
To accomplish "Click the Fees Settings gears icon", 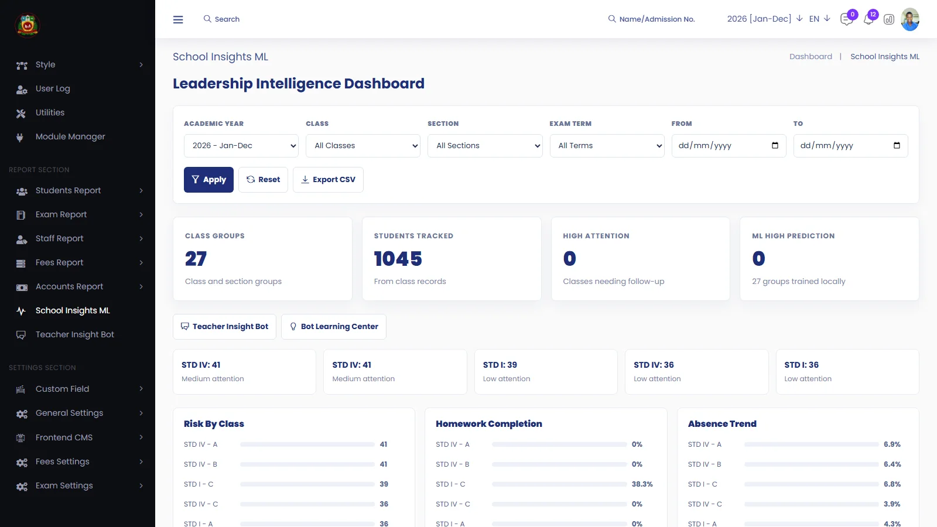I will coord(22,462).
